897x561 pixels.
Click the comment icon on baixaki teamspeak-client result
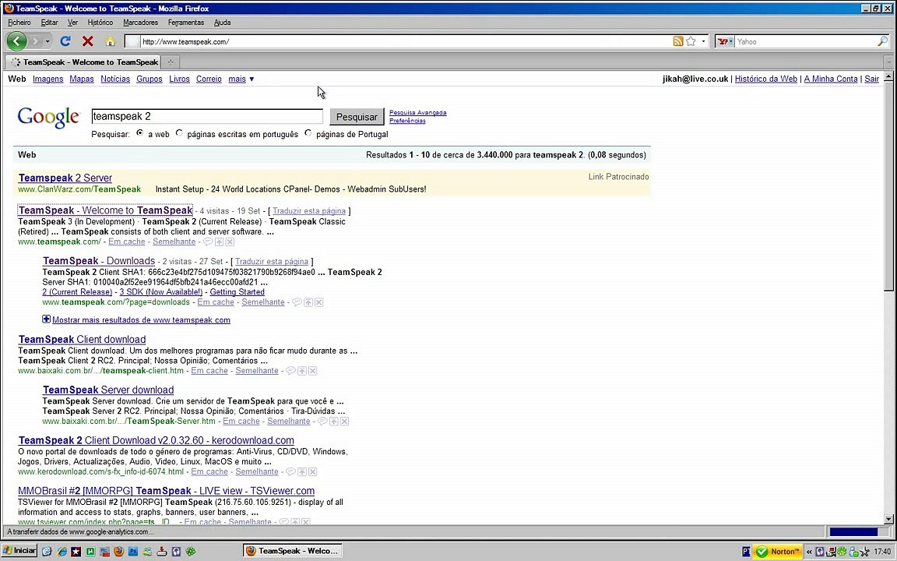pos(290,371)
